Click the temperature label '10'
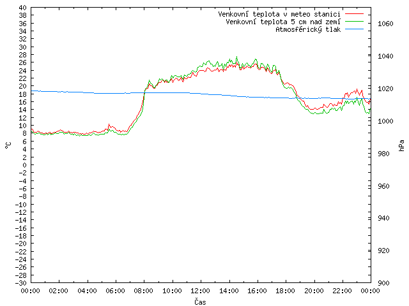409x306 pixels. (x=23, y=126)
